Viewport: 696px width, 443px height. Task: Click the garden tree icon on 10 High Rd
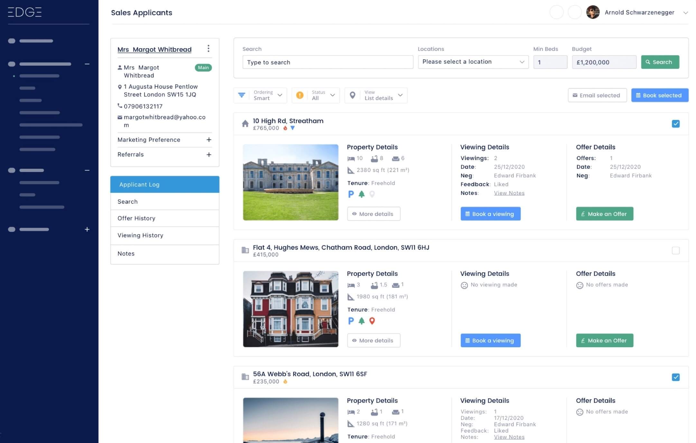point(361,194)
